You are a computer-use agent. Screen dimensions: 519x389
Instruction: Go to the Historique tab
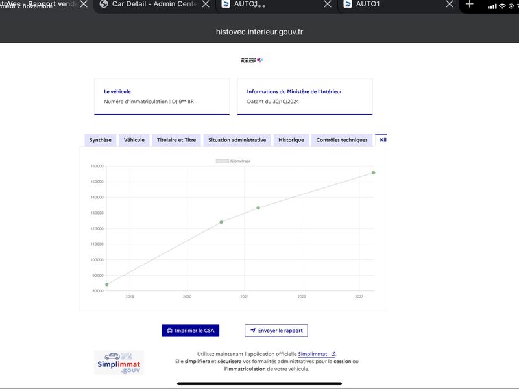click(291, 140)
